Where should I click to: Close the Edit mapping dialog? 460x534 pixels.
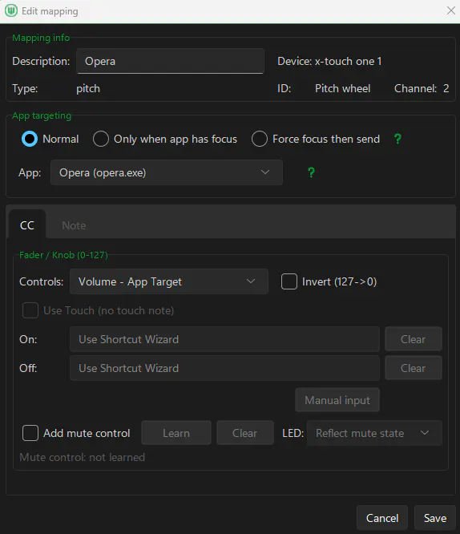click(x=451, y=11)
